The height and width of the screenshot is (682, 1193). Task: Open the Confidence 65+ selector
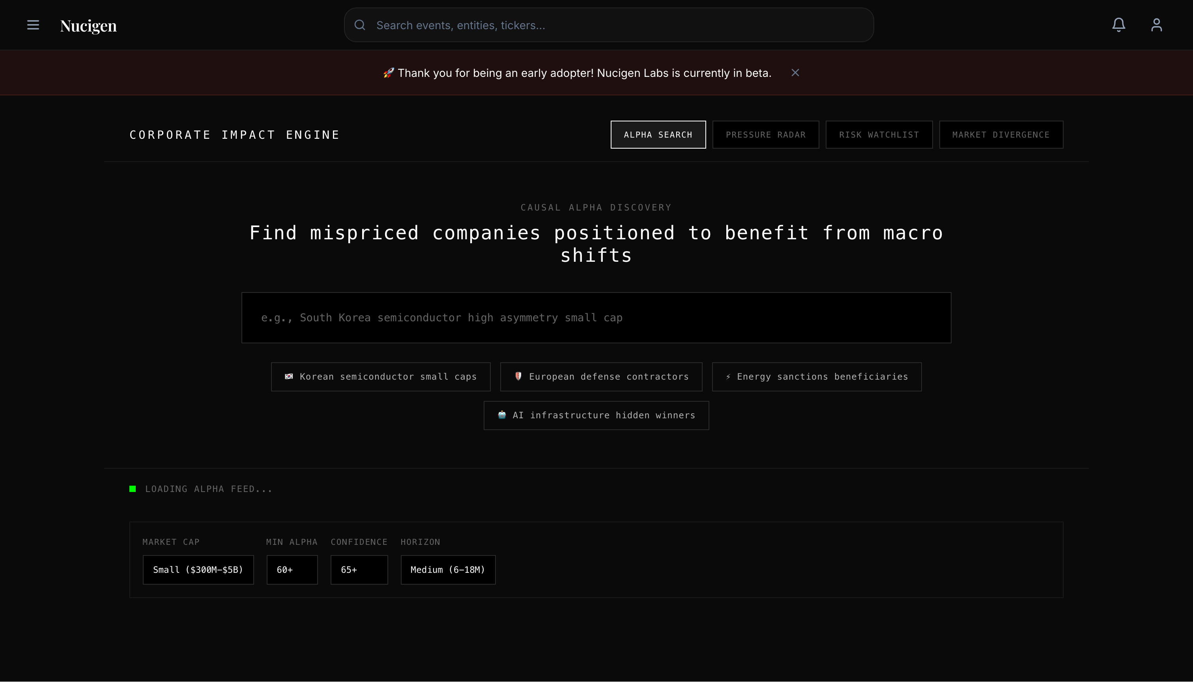coord(359,570)
